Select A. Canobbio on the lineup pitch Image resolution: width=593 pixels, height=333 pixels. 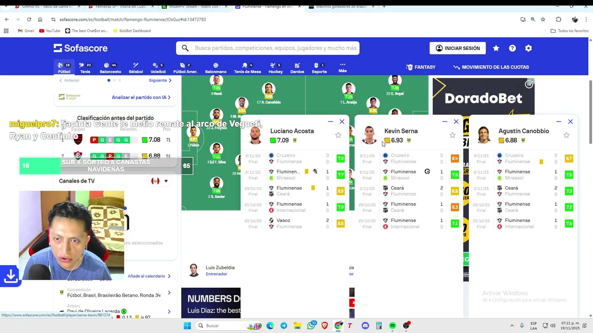(x=269, y=94)
